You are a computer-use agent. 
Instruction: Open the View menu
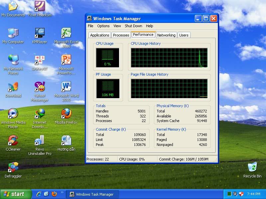[117, 26]
